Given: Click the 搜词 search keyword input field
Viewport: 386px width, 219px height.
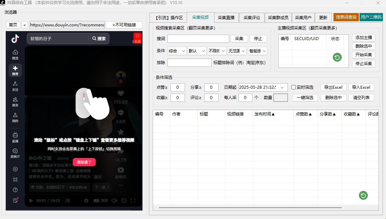Looking at the screenshot, I should pyautogui.click(x=198, y=39).
